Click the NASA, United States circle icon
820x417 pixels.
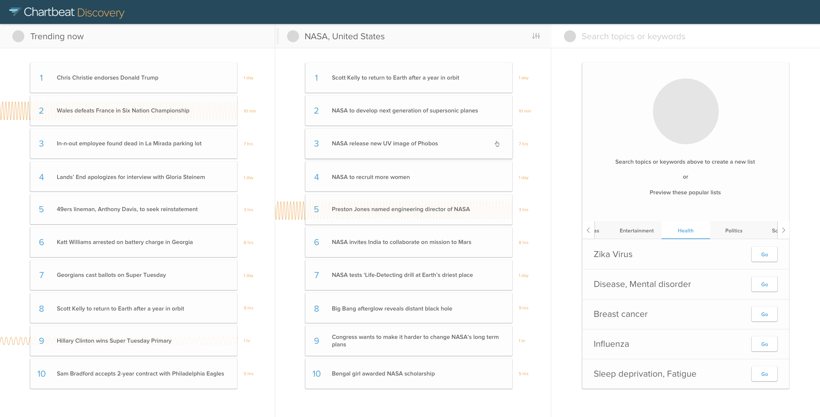pyautogui.click(x=293, y=36)
